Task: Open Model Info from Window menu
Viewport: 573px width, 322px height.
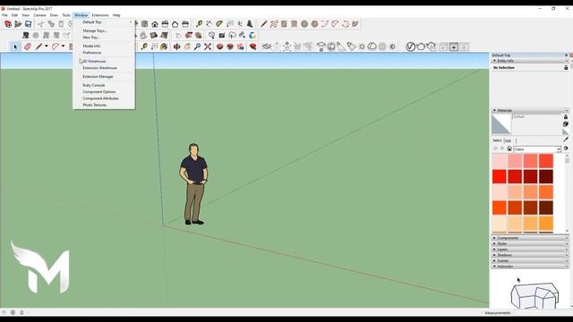Action: coord(104,46)
